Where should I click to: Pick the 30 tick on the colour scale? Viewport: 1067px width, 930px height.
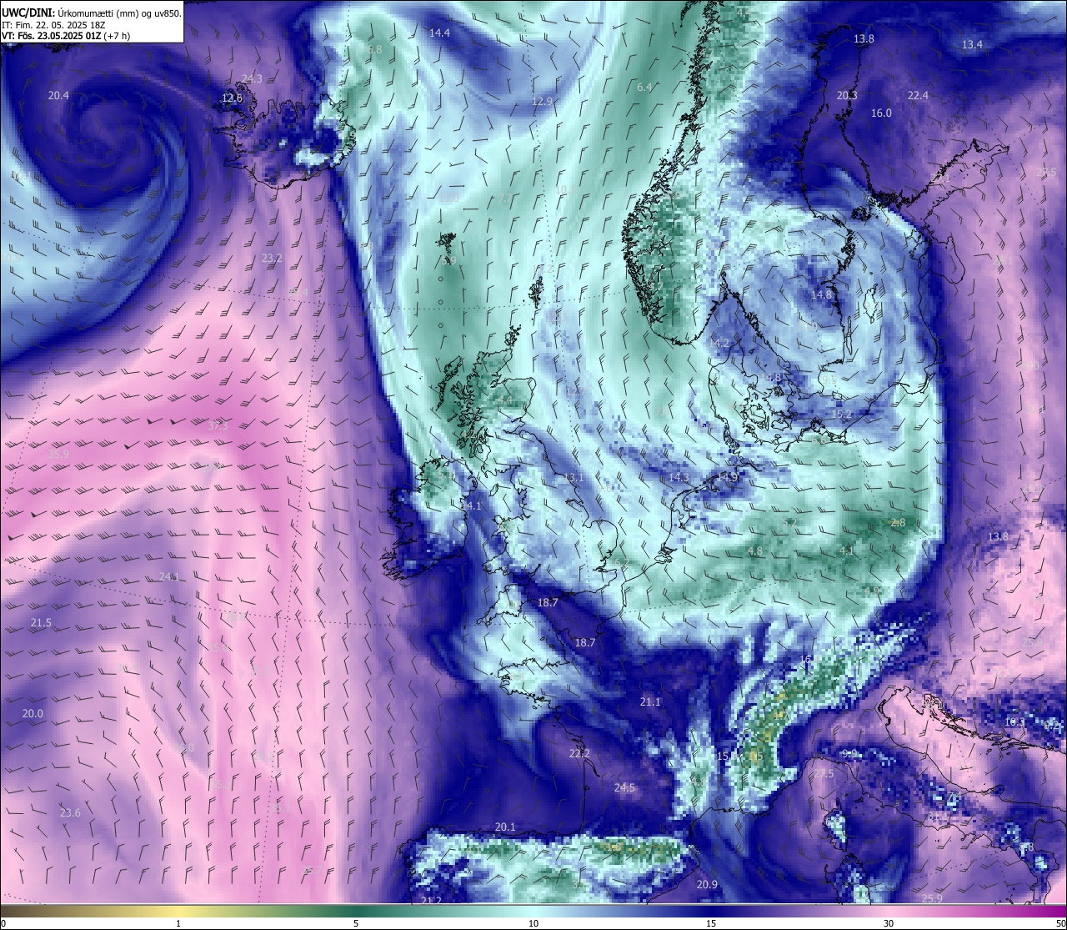tap(889, 923)
